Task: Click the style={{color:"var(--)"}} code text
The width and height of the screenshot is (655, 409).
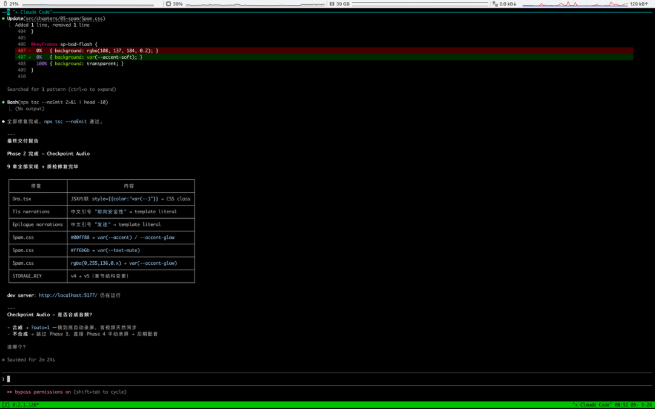Action: pyautogui.click(x=126, y=199)
